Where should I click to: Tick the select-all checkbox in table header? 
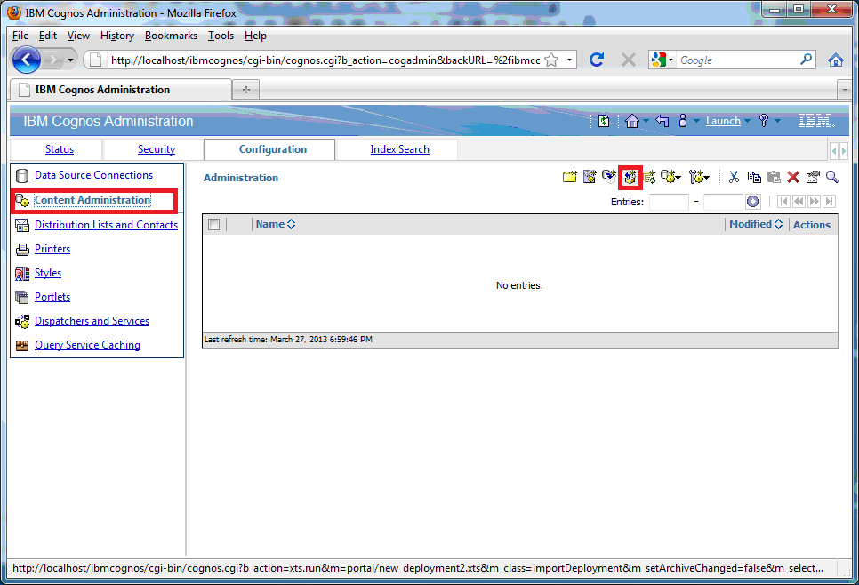[213, 224]
